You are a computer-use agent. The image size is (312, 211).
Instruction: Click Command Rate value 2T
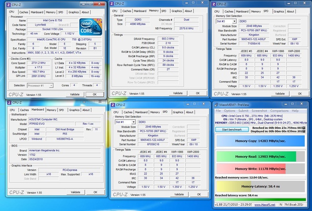[x=168, y=70]
